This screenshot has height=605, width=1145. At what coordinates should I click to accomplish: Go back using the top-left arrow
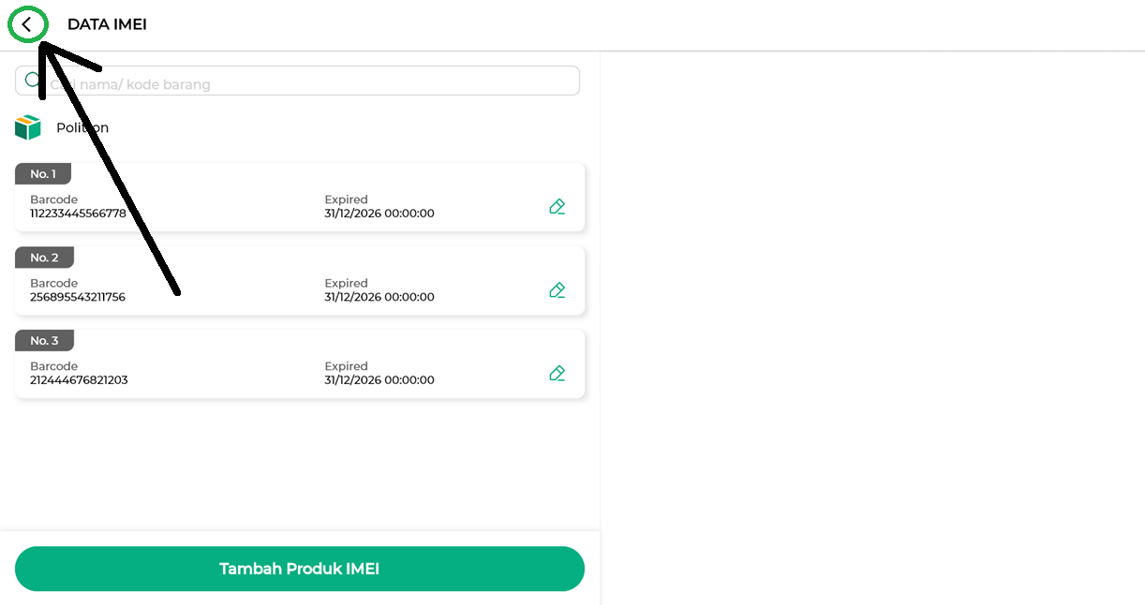(x=27, y=25)
